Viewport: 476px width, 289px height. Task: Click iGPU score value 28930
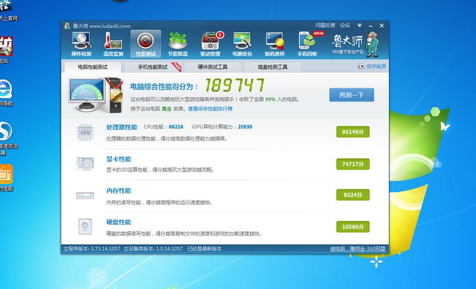[245, 127]
